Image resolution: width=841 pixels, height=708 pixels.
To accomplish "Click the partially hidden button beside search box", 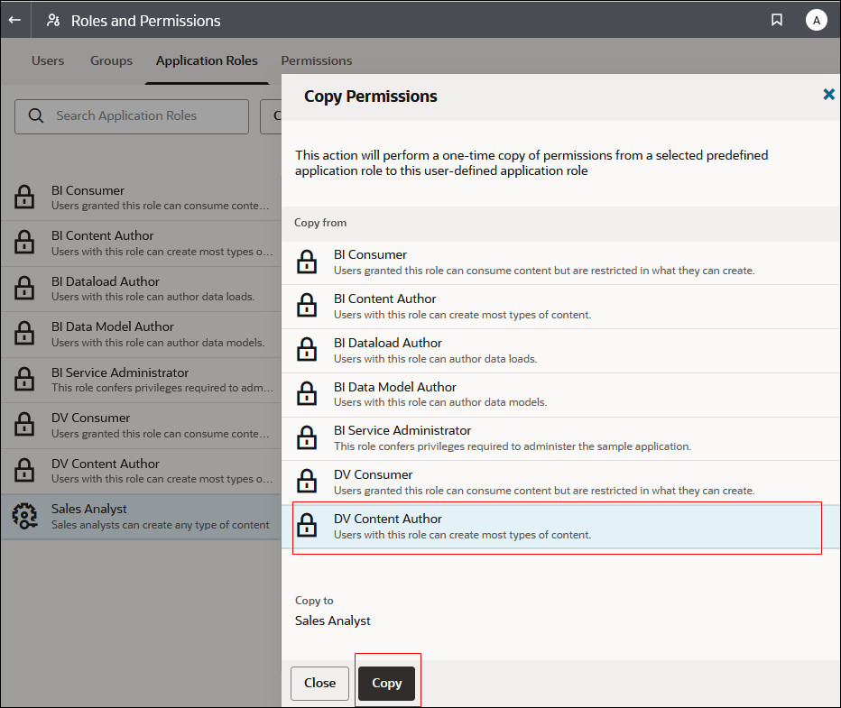I will click(x=271, y=116).
